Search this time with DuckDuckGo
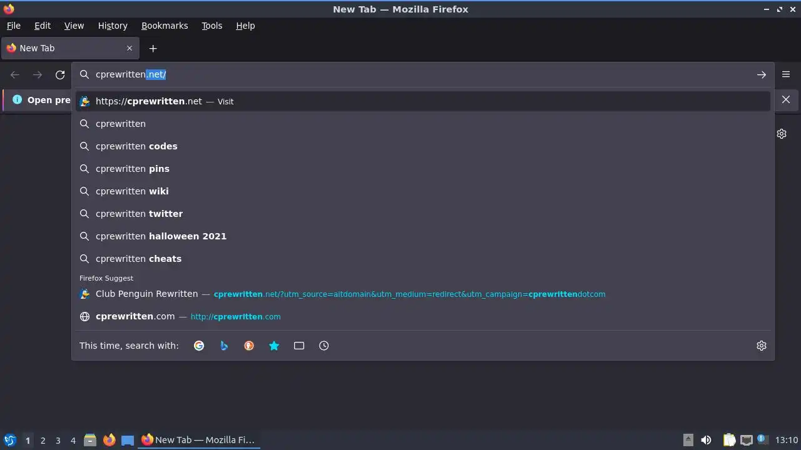801x450 pixels. pos(249,346)
